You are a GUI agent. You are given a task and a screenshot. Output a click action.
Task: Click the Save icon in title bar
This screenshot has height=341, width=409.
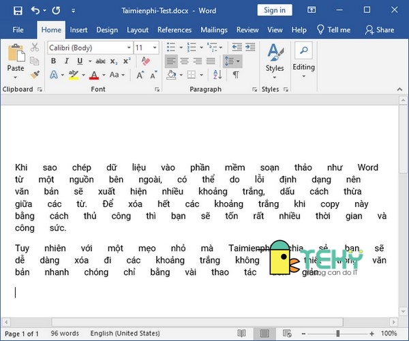point(18,11)
